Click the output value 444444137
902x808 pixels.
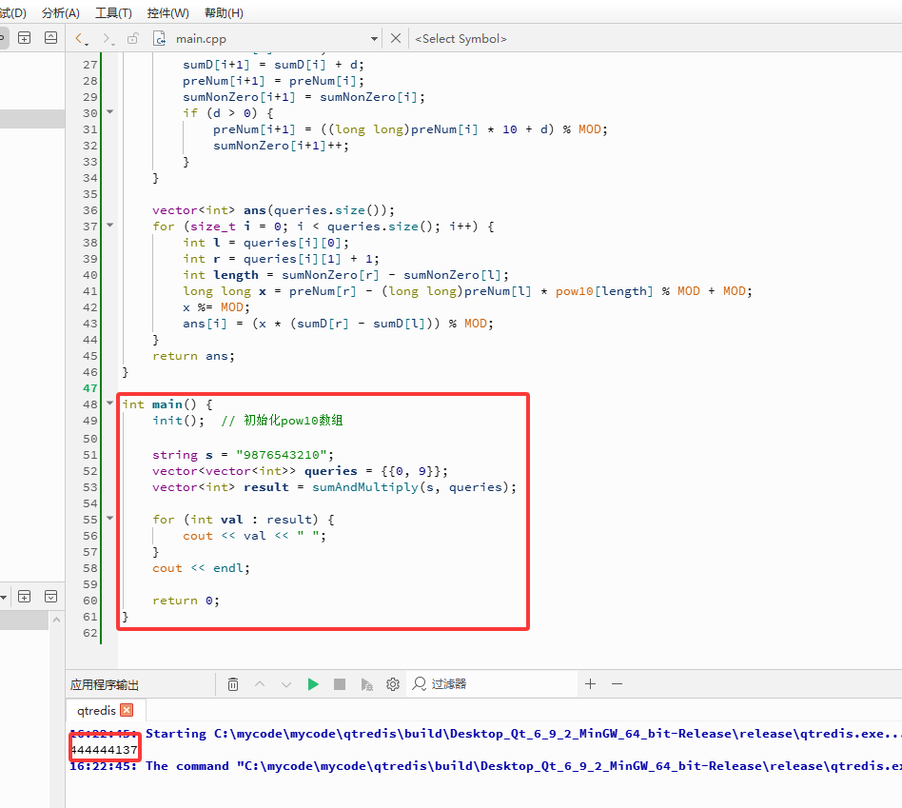tap(104, 750)
